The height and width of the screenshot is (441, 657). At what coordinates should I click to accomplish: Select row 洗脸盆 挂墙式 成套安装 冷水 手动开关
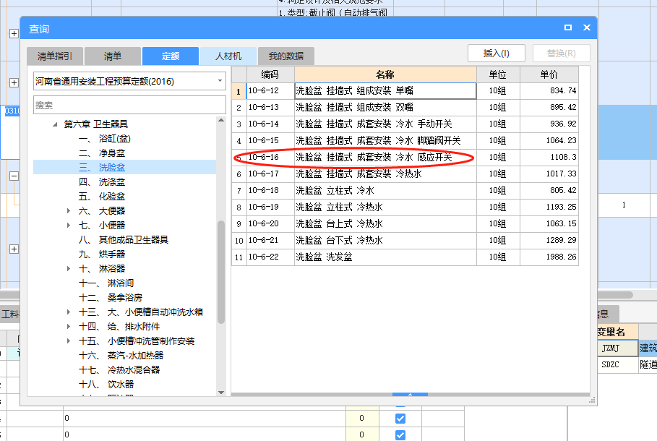tap(405, 124)
